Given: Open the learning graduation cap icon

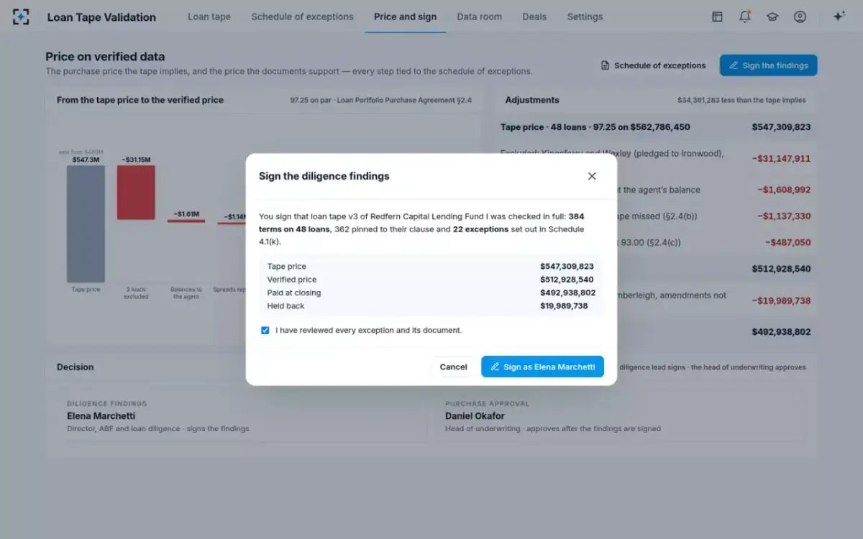Looking at the screenshot, I should pyautogui.click(x=772, y=17).
